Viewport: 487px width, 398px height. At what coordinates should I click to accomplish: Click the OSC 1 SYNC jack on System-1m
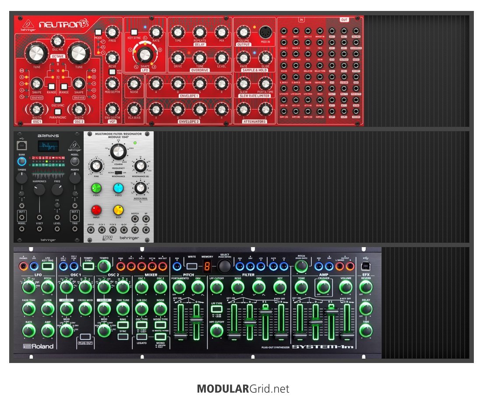coord(64,266)
